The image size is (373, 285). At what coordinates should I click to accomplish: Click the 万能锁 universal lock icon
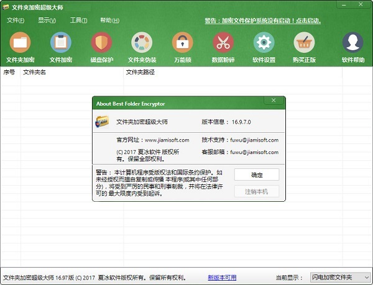[183, 43]
